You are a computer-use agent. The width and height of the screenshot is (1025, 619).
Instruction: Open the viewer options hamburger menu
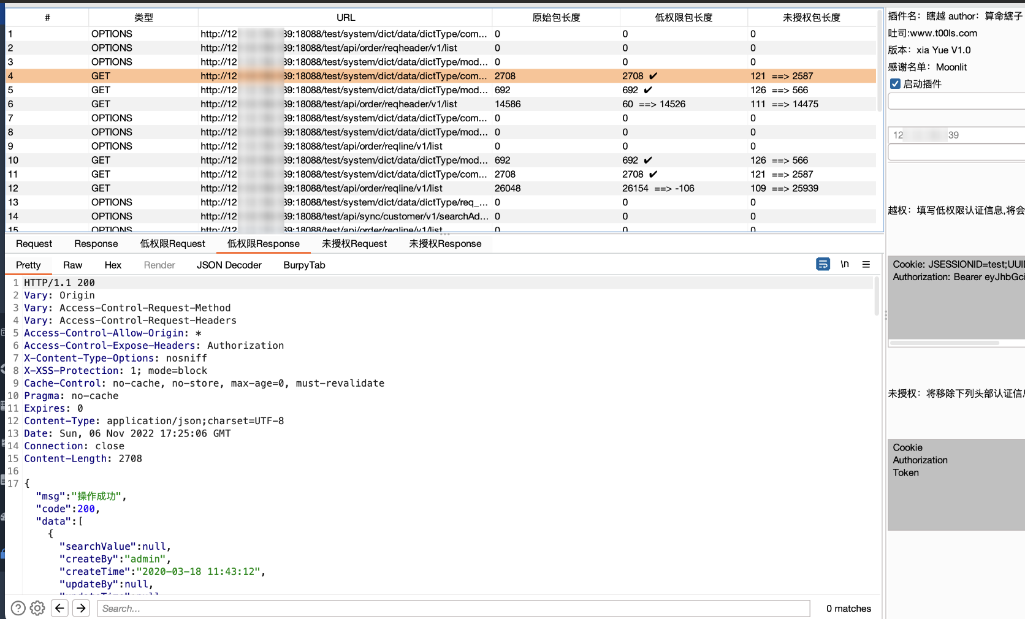click(x=866, y=264)
